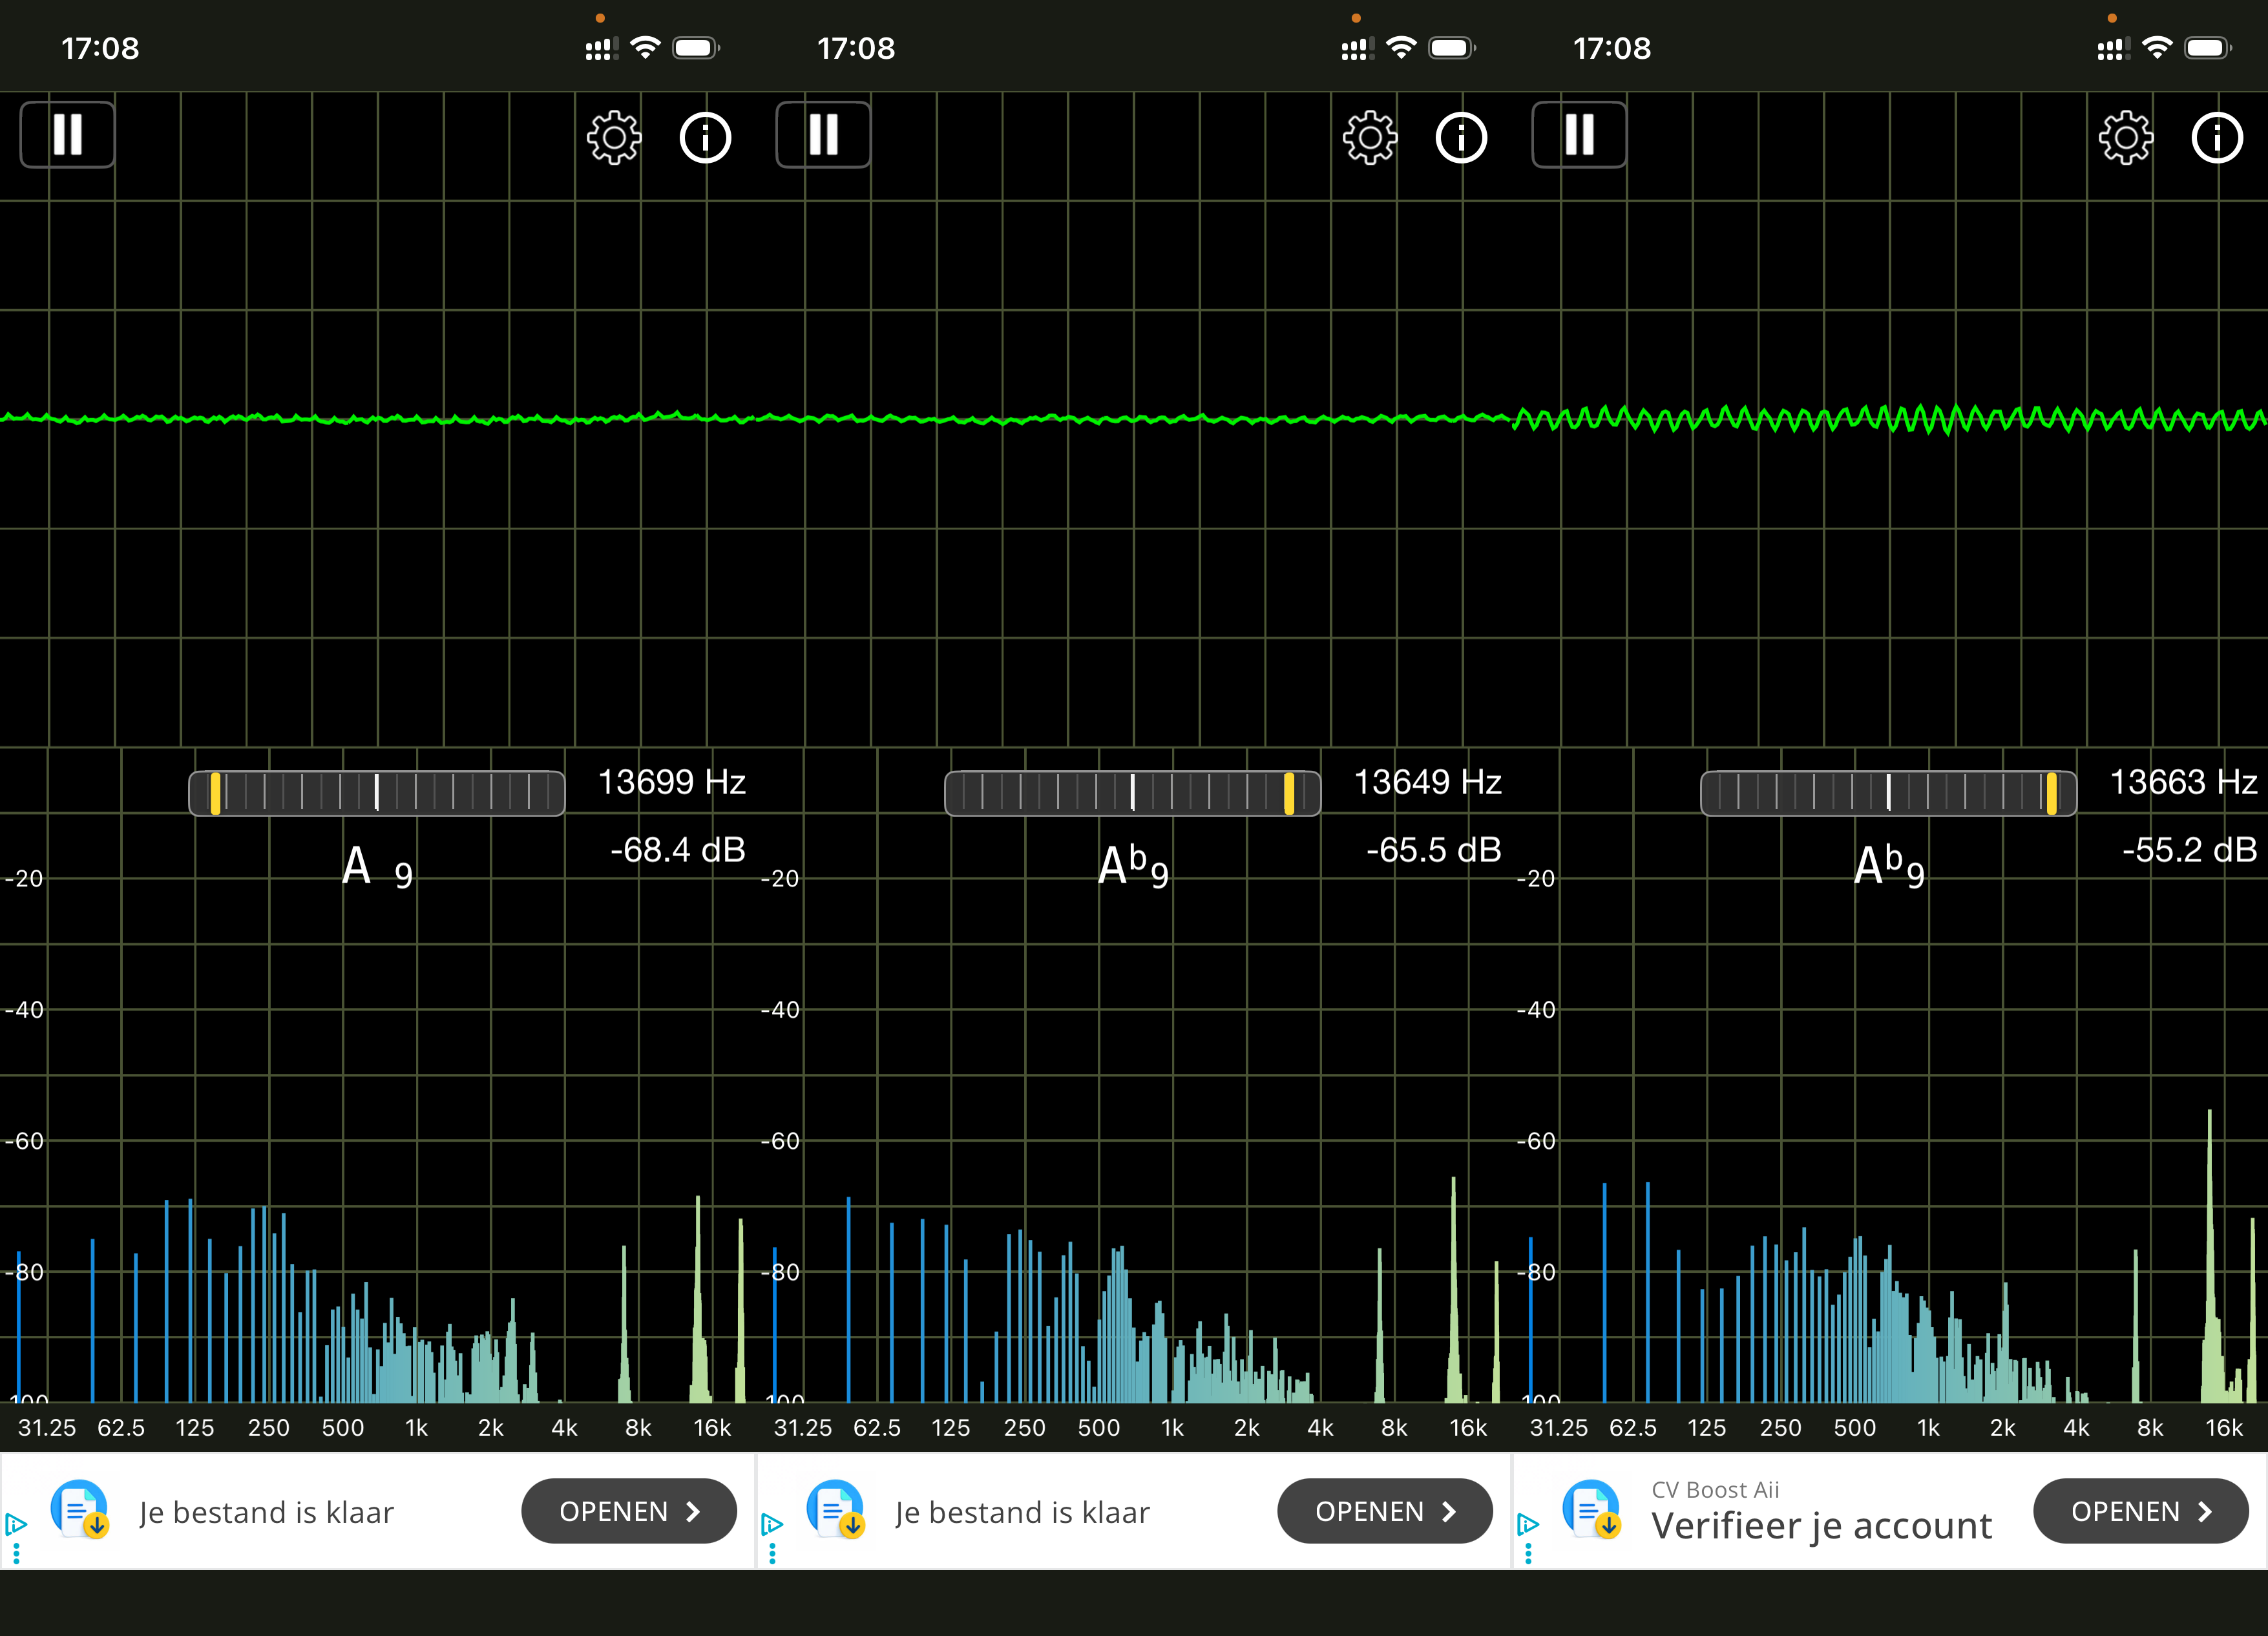The image size is (2268, 1636).
Task: Click the tuner meter beside 13699 Hz
Action: (x=377, y=793)
